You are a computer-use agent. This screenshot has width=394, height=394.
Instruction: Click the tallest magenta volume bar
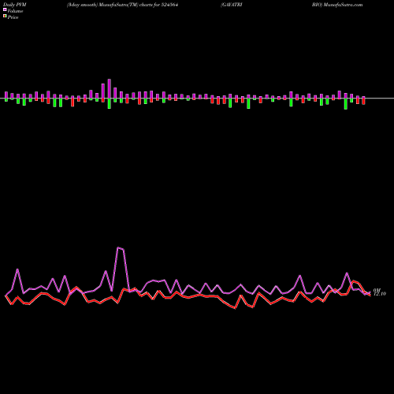pos(110,88)
